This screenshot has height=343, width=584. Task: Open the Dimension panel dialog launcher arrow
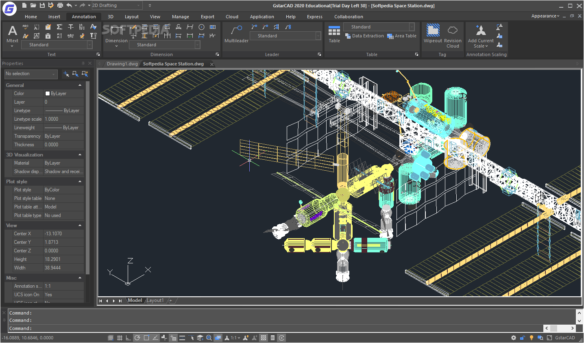pyautogui.click(x=217, y=54)
